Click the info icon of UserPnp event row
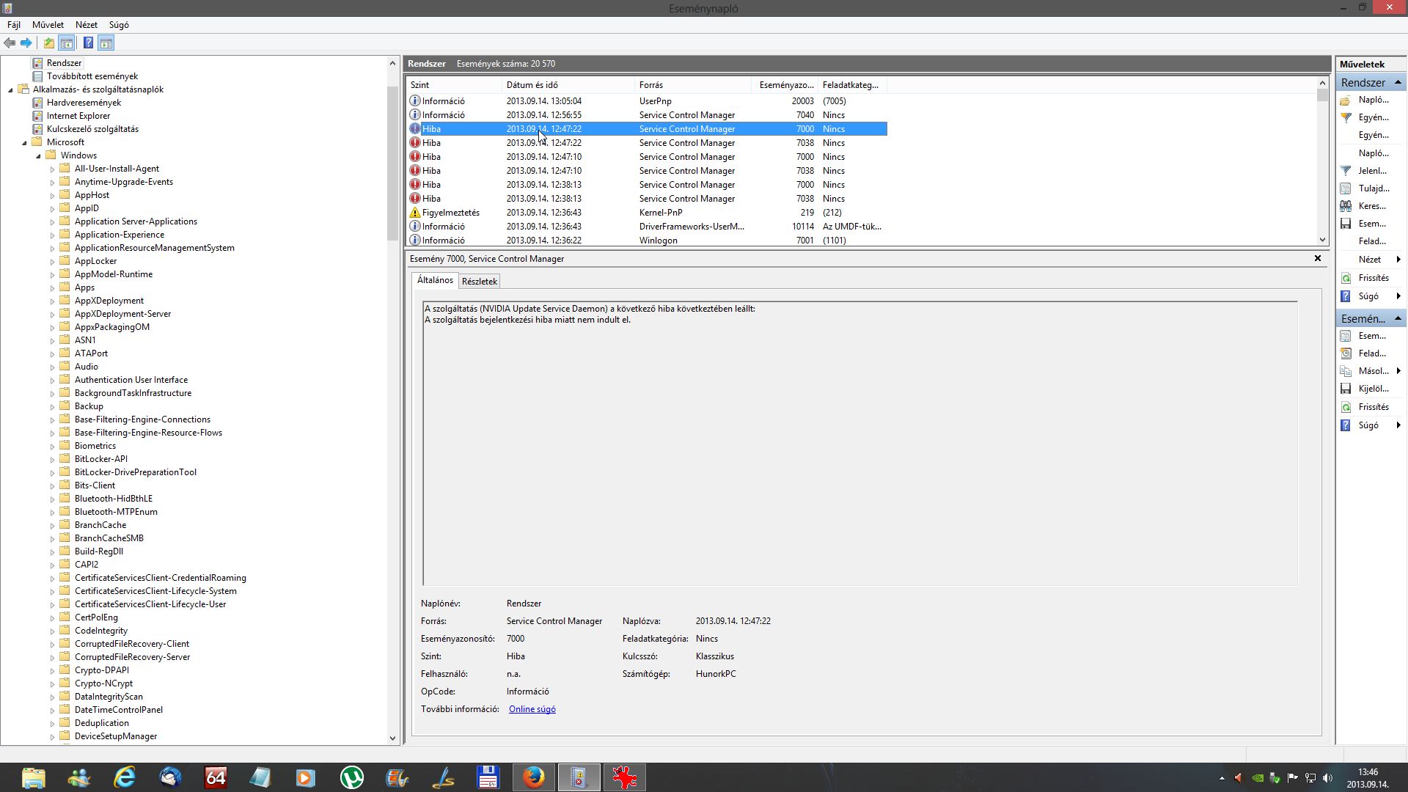The width and height of the screenshot is (1408, 792). point(414,101)
